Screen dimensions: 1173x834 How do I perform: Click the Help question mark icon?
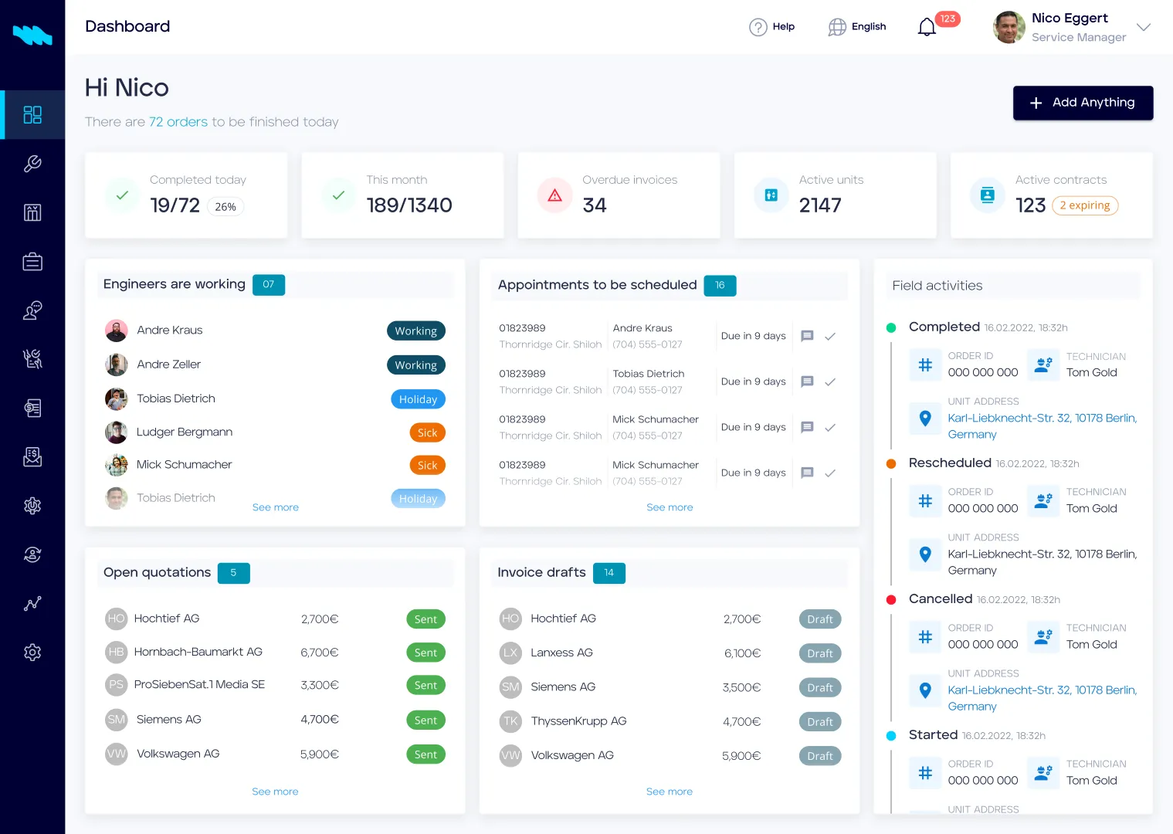point(758,27)
